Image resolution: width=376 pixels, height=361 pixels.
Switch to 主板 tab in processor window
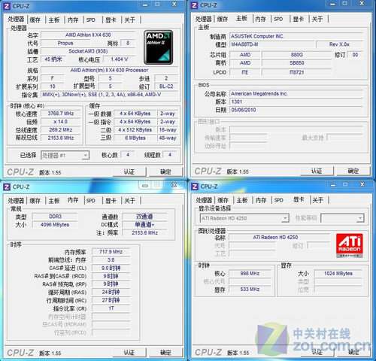click(54, 20)
